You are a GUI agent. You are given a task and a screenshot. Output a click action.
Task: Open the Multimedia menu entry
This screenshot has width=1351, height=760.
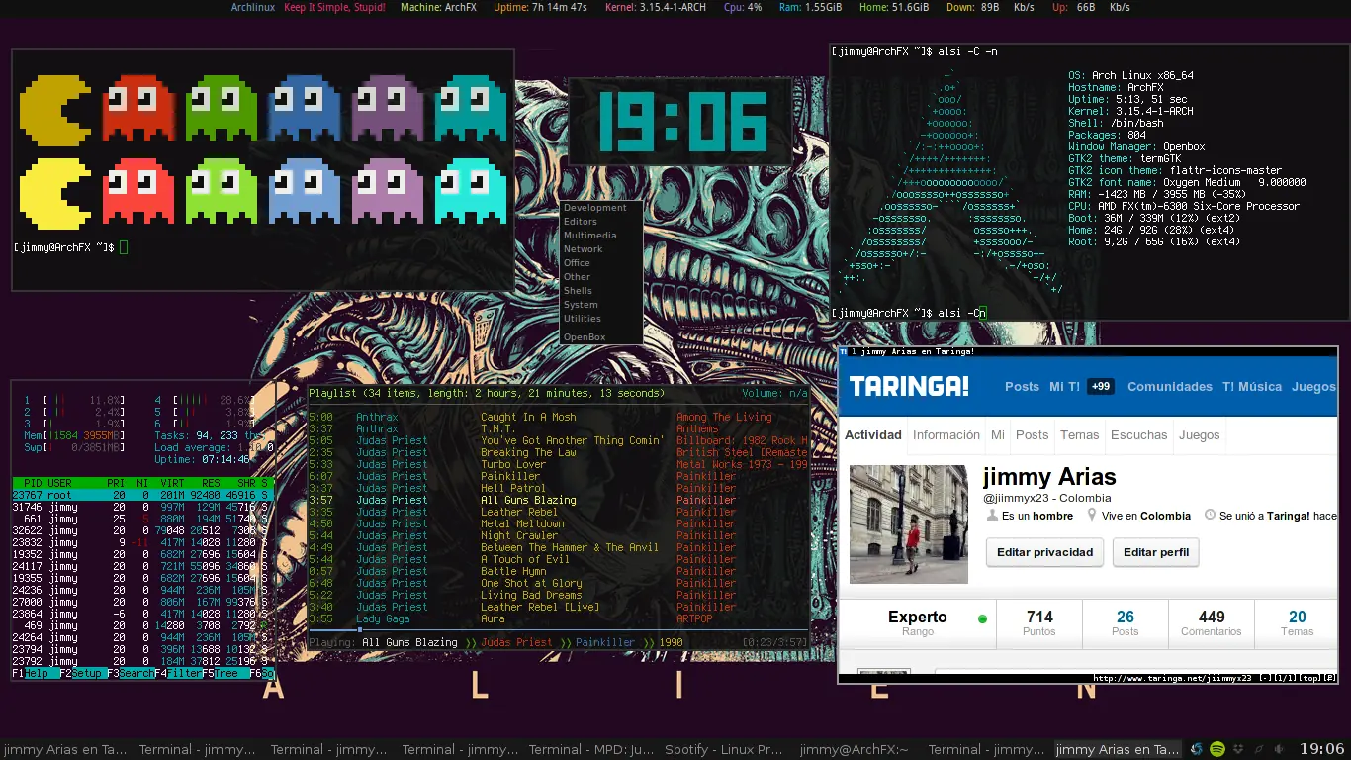[602, 236]
